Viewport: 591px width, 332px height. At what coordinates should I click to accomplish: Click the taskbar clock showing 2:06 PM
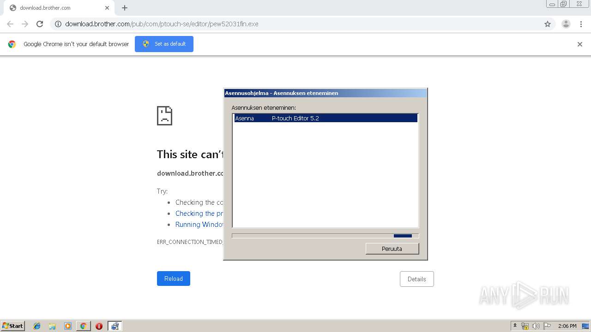click(567, 326)
